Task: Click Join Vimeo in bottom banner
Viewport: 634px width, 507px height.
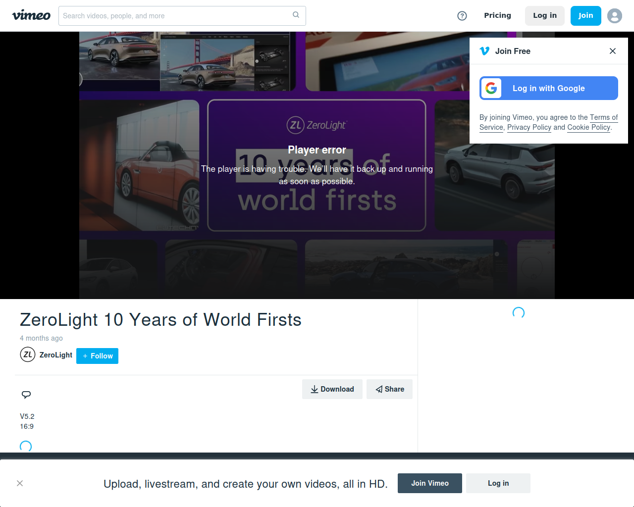Action: (430, 483)
